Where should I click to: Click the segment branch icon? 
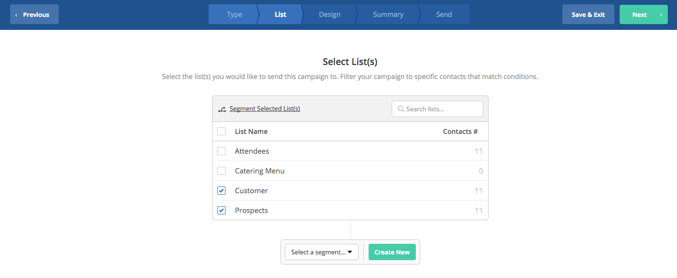coord(222,109)
